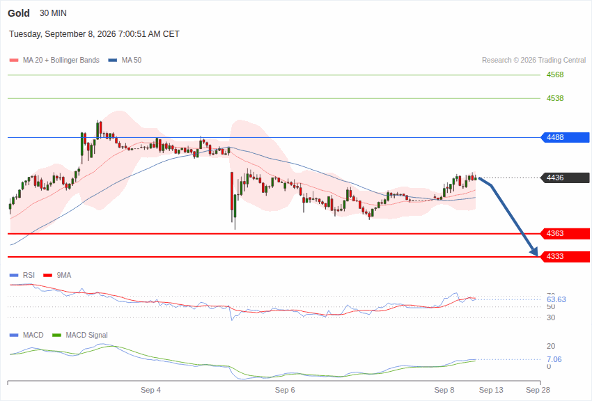
Task: Click the red MA 20 legend swatch
Action: coord(14,61)
